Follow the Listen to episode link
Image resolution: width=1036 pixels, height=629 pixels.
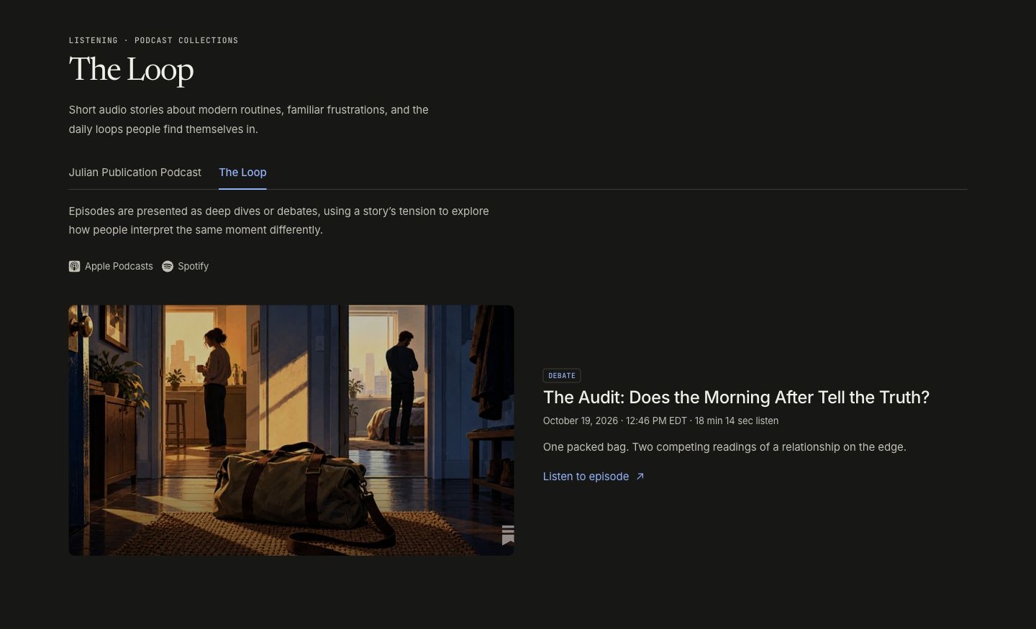[x=594, y=477]
